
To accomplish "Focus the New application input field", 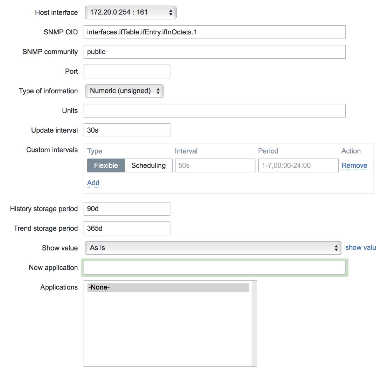I will point(214,268).
